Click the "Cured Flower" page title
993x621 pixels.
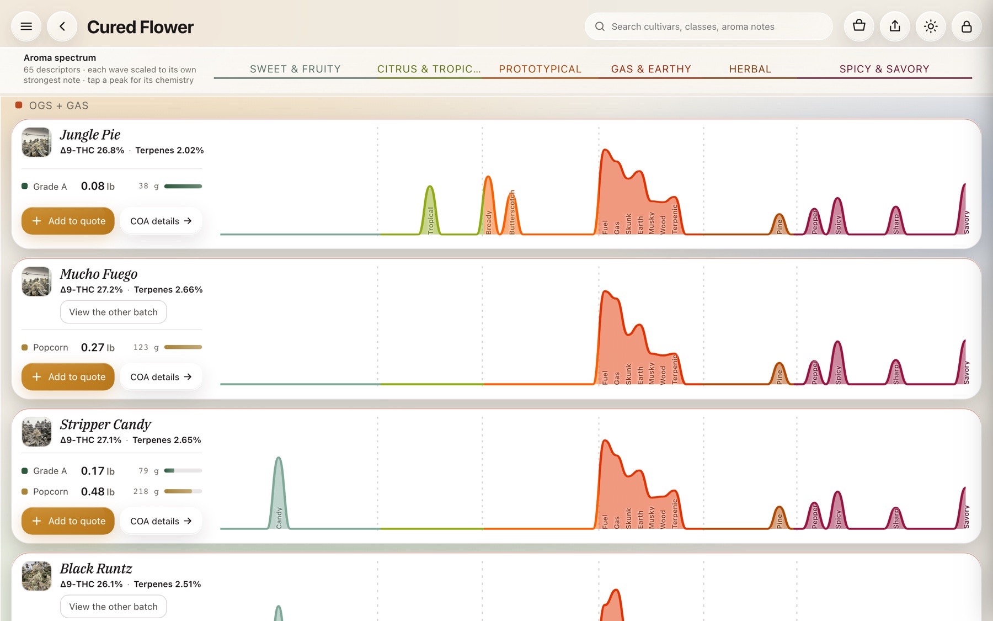coord(140,26)
